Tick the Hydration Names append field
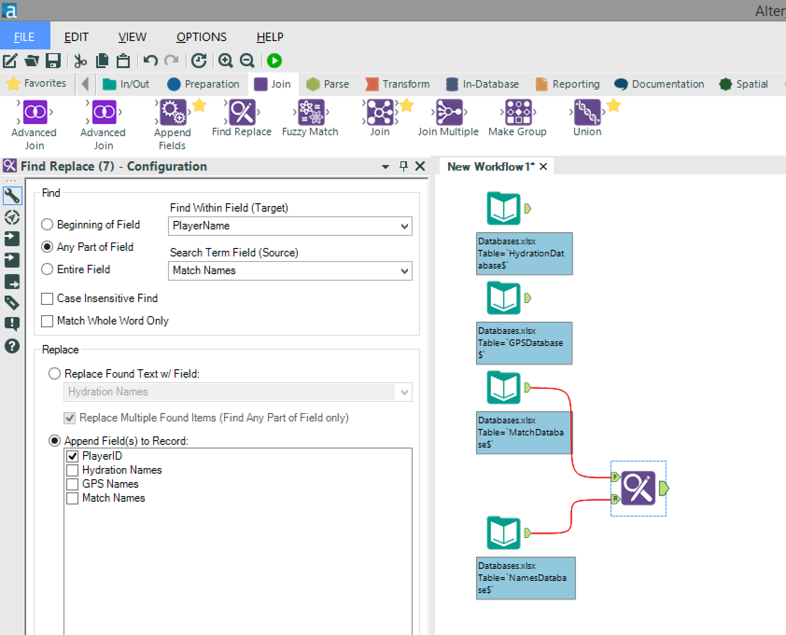Viewport: 786px width, 635px height. (x=72, y=470)
